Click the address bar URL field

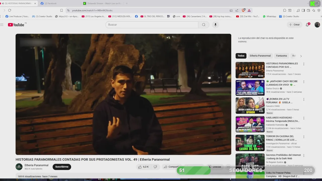148,10
